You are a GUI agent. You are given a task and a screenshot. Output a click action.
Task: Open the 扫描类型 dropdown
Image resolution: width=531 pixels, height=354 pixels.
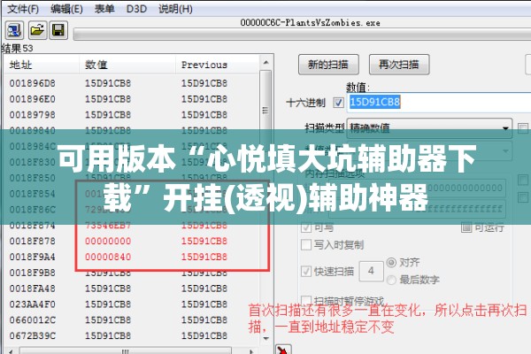point(429,128)
